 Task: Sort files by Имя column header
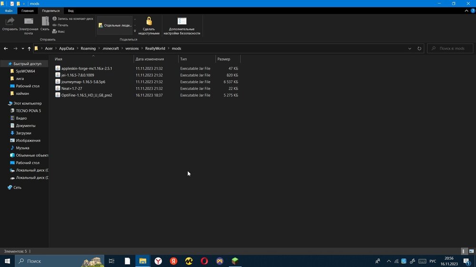pos(93,59)
